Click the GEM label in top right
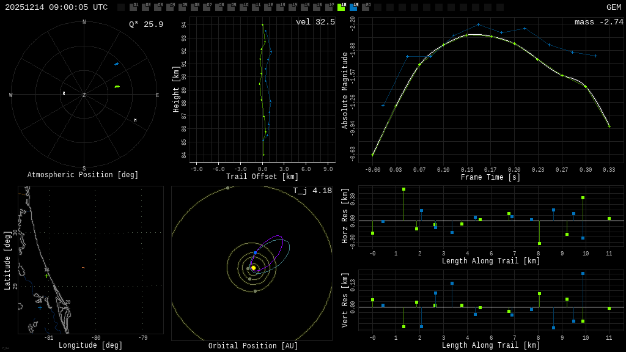The image size is (626, 352). (613, 7)
